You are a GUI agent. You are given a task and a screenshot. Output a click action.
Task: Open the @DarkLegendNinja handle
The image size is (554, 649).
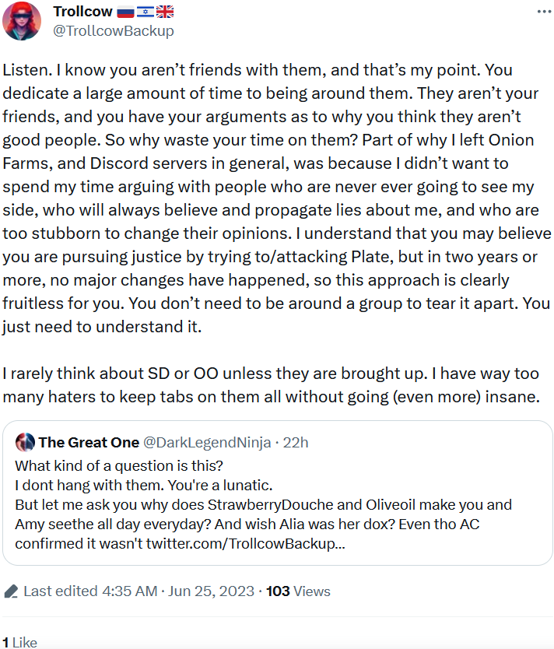point(207,442)
